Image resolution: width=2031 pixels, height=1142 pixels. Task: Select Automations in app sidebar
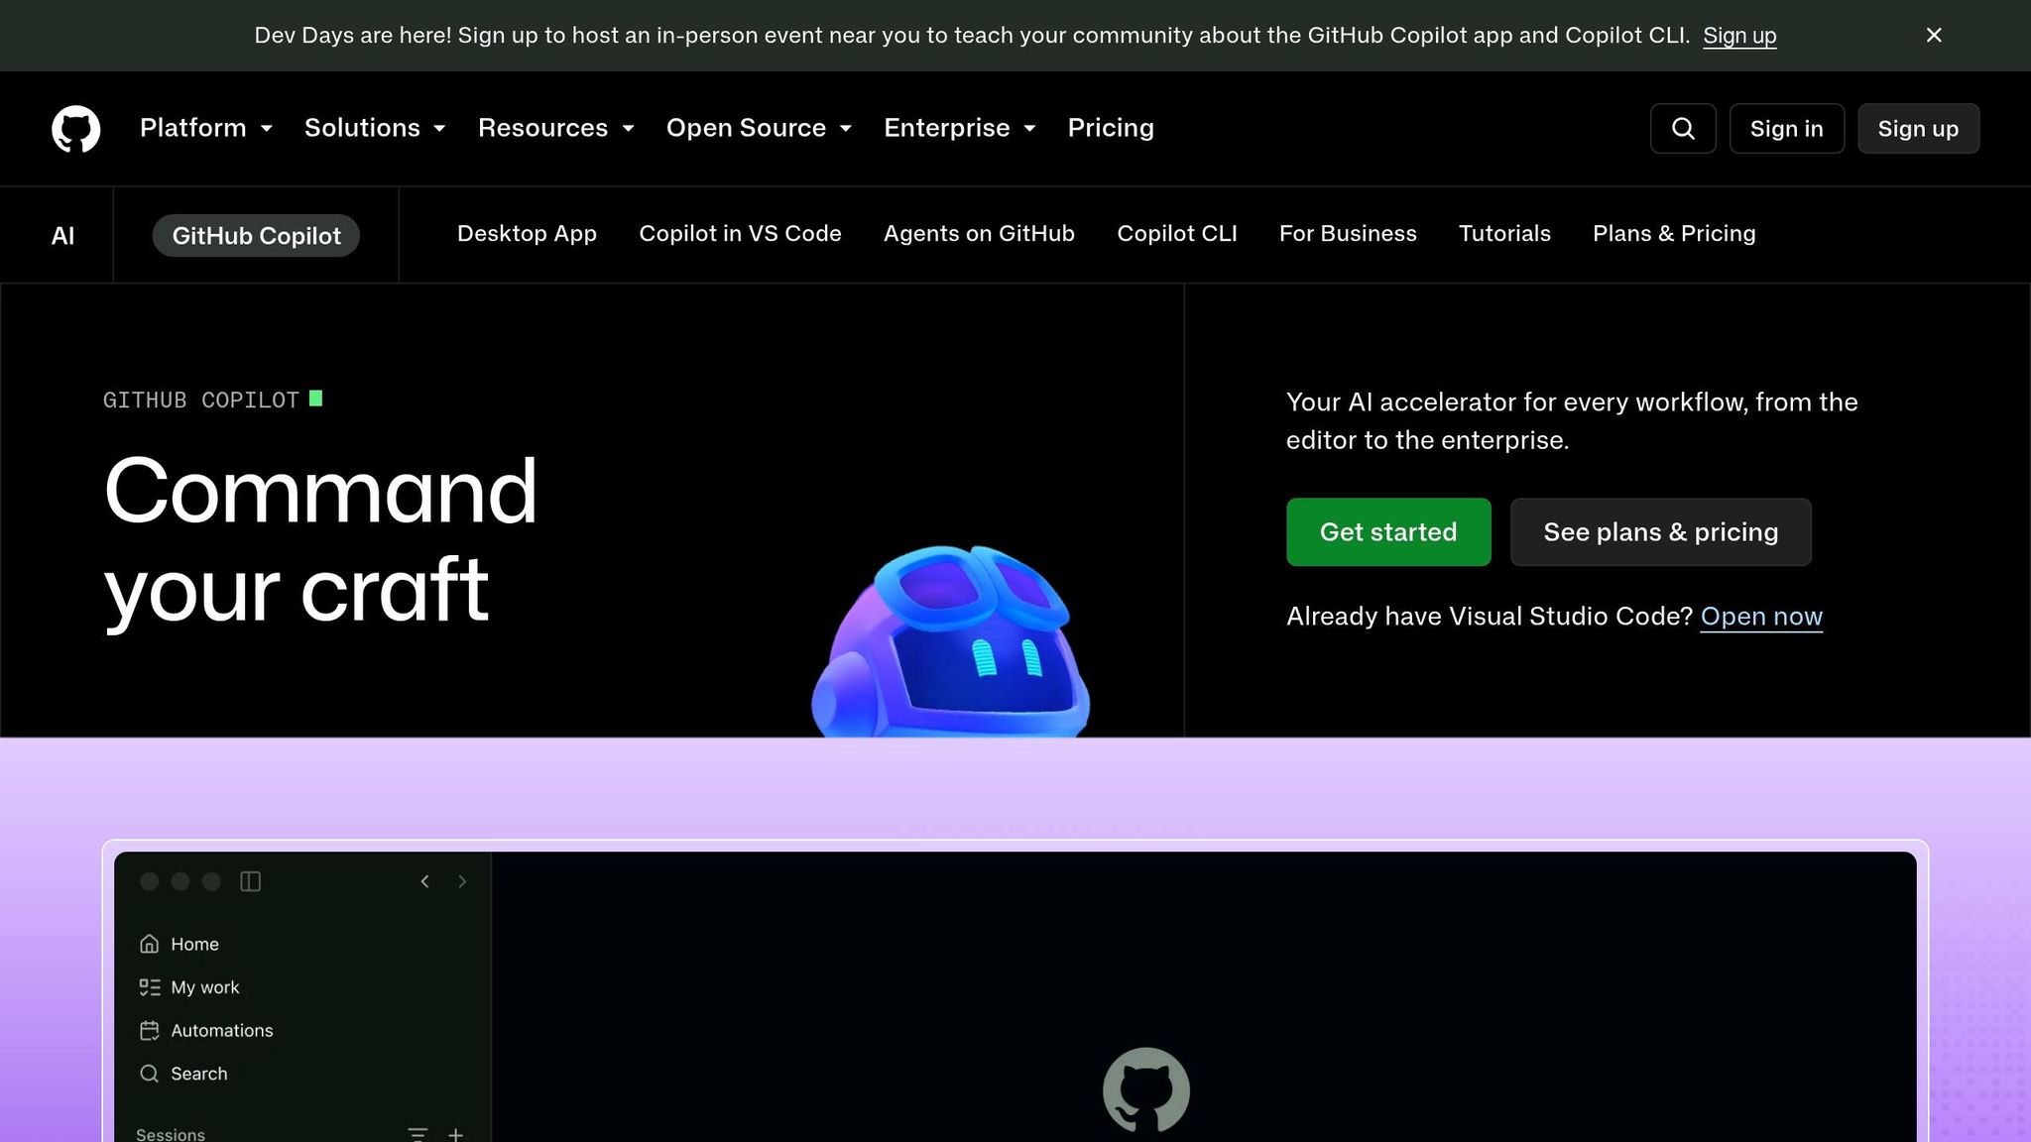[222, 1031]
